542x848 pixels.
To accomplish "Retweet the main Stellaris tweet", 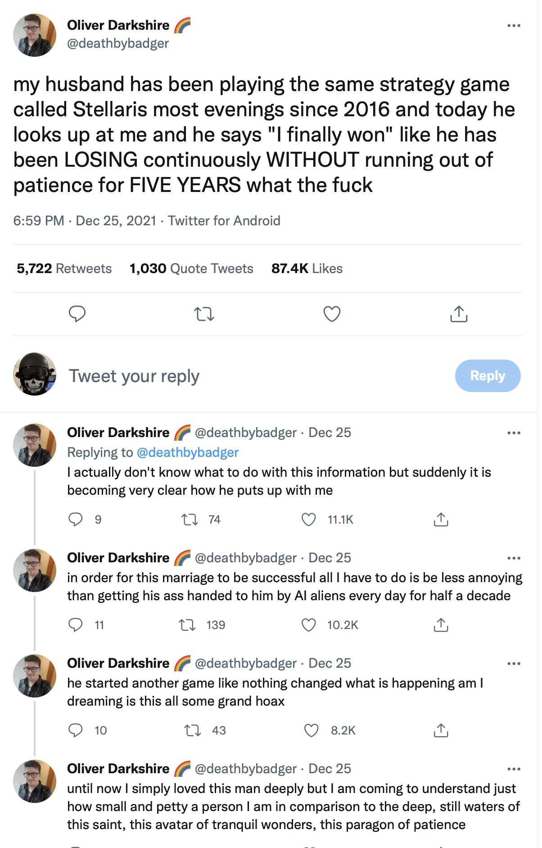I will (x=204, y=314).
